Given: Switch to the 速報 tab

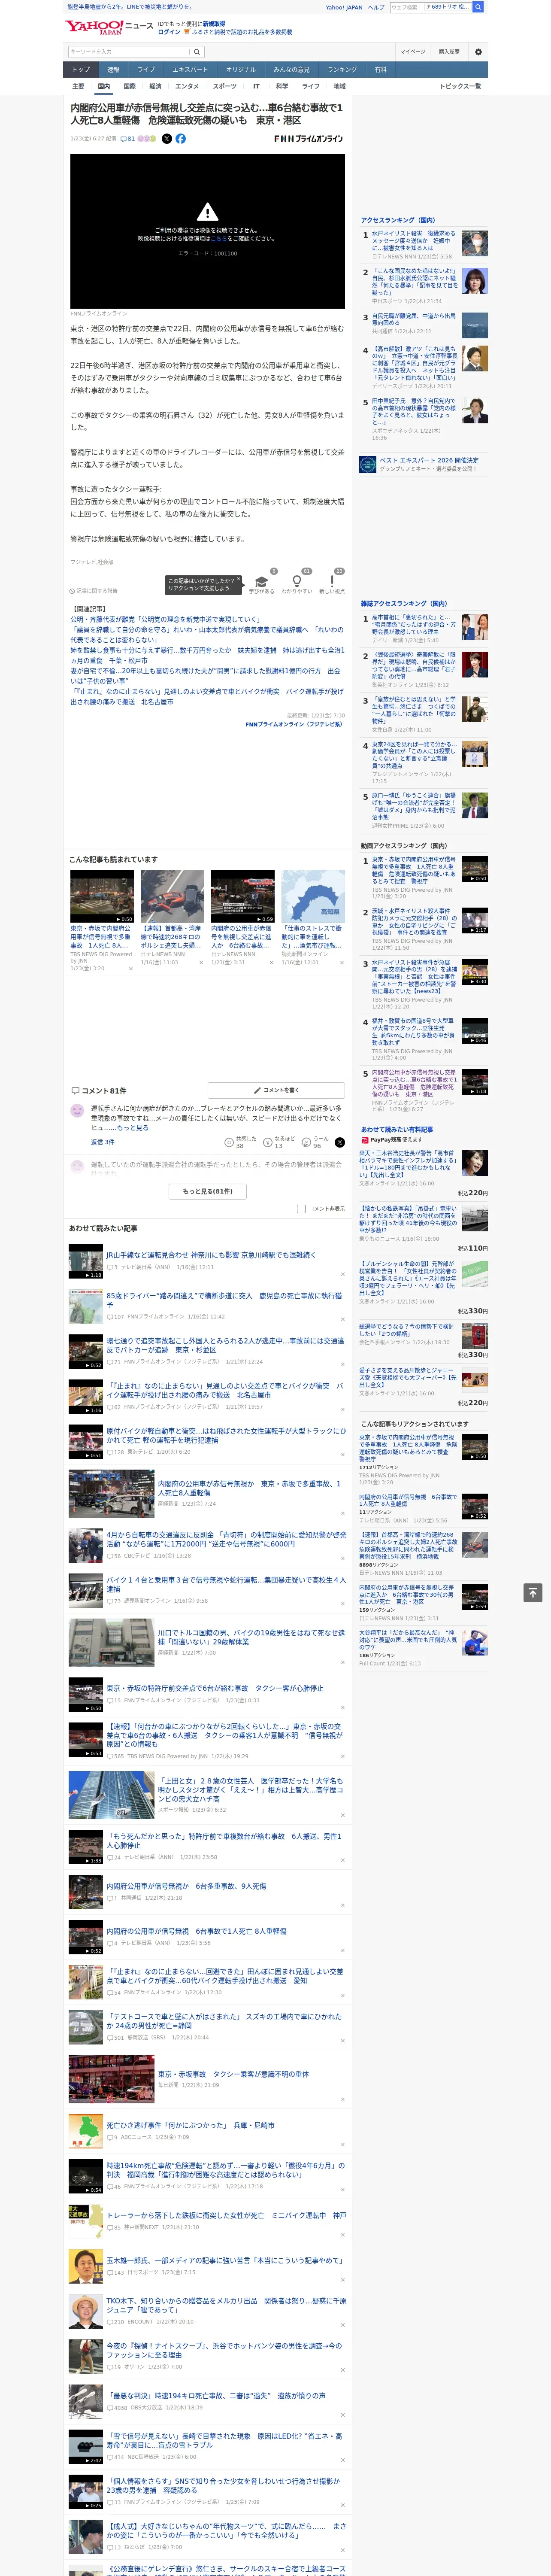Looking at the screenshot, I should [113, 70].
